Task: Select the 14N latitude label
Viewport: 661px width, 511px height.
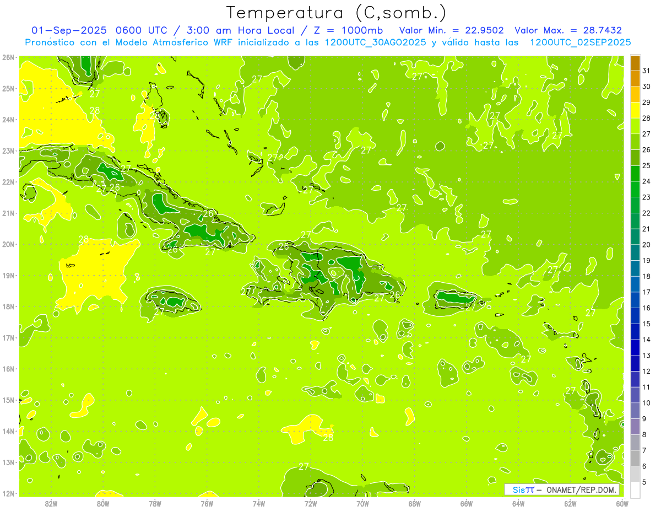Action: tap(8, 431)
